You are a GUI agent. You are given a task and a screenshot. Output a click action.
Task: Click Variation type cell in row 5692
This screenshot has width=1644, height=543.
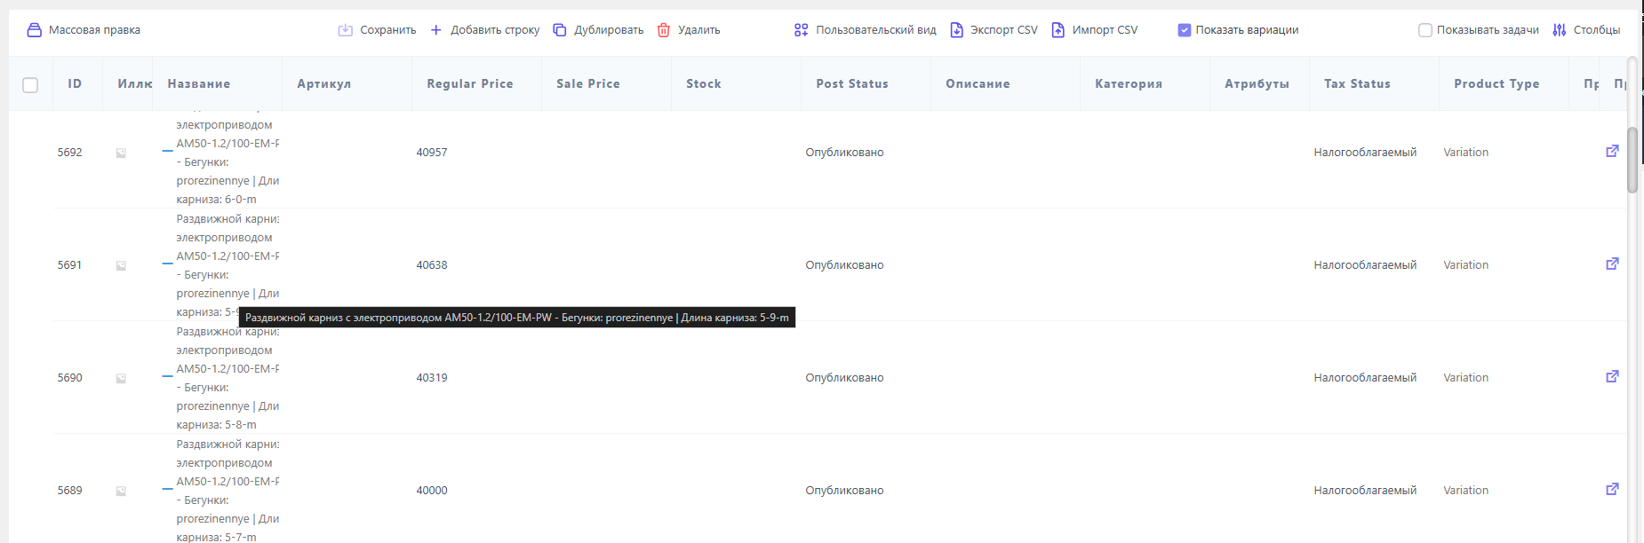1465,153
